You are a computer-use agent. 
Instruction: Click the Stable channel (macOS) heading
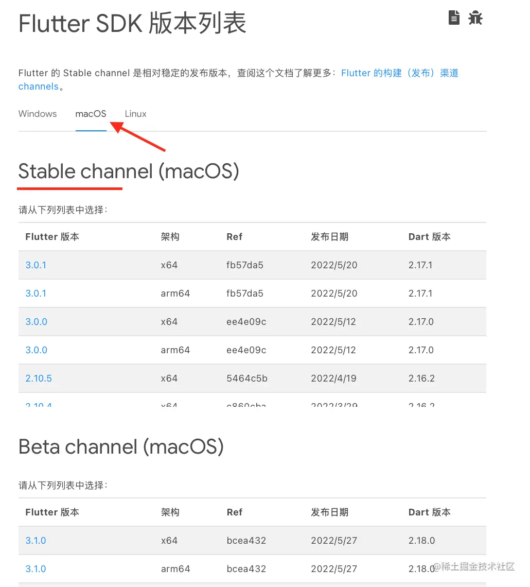pyautogui.click(x=129, y=171)
